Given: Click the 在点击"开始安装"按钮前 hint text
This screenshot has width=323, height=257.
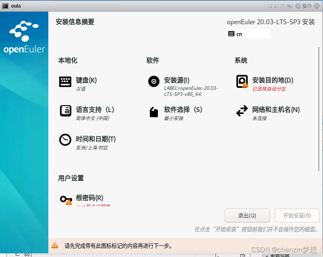Looking at the screenshot, I should click(256, 229).
